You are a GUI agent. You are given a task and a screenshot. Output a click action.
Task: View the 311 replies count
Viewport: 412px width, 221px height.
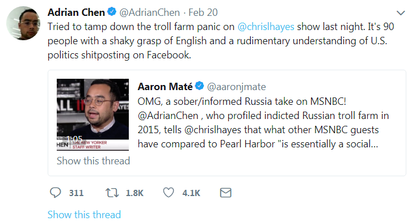click(x=76, y=193)
